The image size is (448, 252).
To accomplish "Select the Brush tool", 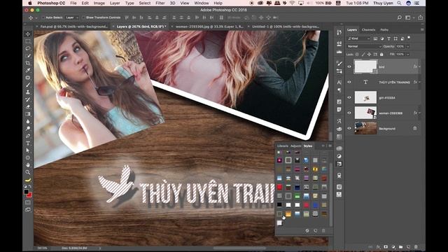I will [x=28, y=85].
